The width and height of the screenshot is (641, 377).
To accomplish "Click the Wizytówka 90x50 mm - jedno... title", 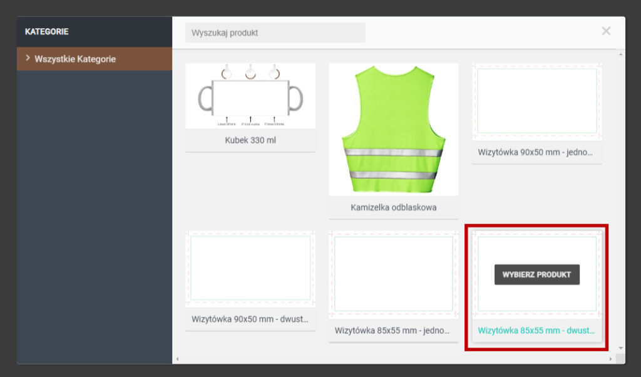I will point(536,152).
